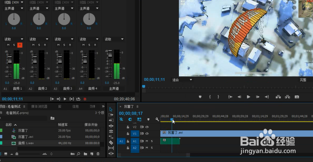Mark Out point in program monitor
This screenshot has width=313, height=162.
(x=218, y=97)
